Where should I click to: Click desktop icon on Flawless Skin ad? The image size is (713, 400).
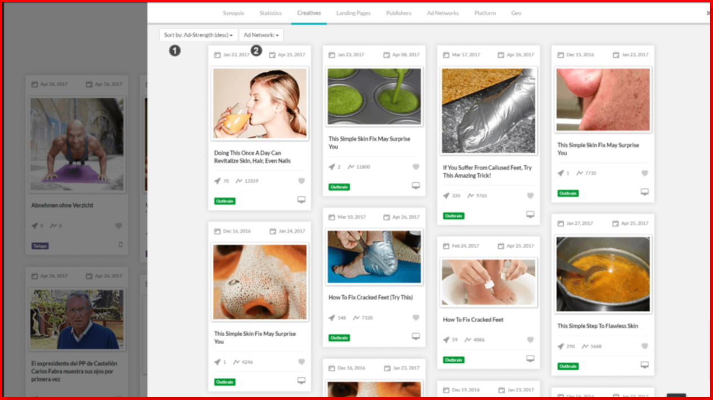[645, 365]
